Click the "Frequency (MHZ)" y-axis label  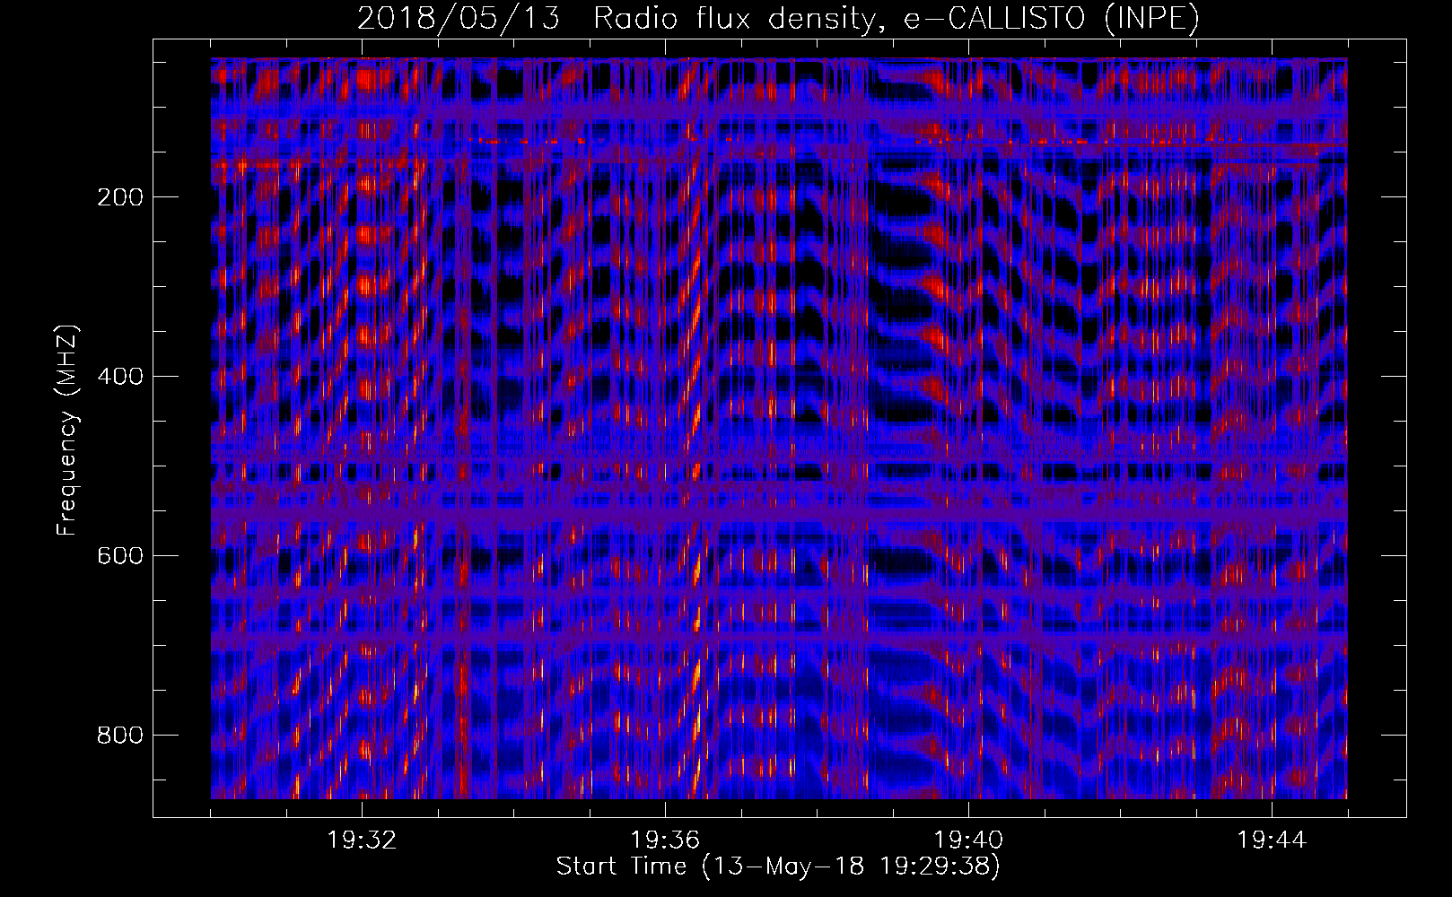click(67, 431)
